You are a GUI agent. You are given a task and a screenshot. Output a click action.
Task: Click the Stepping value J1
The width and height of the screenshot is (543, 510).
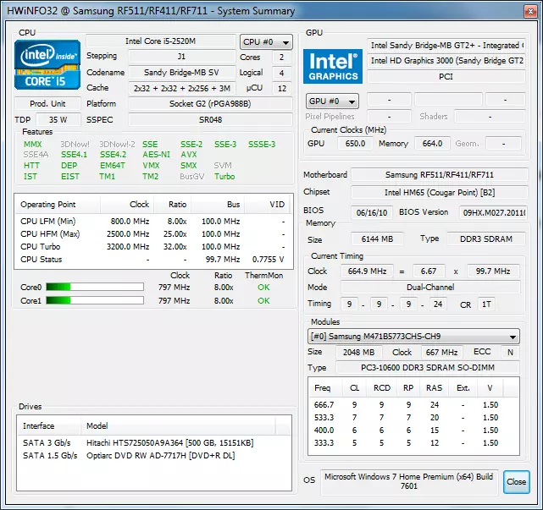(x=181, y=57)
